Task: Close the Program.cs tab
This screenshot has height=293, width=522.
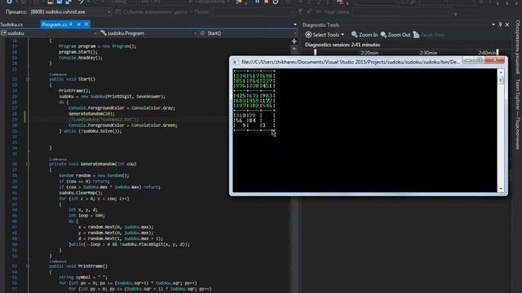Action: [x=86, y=24]
